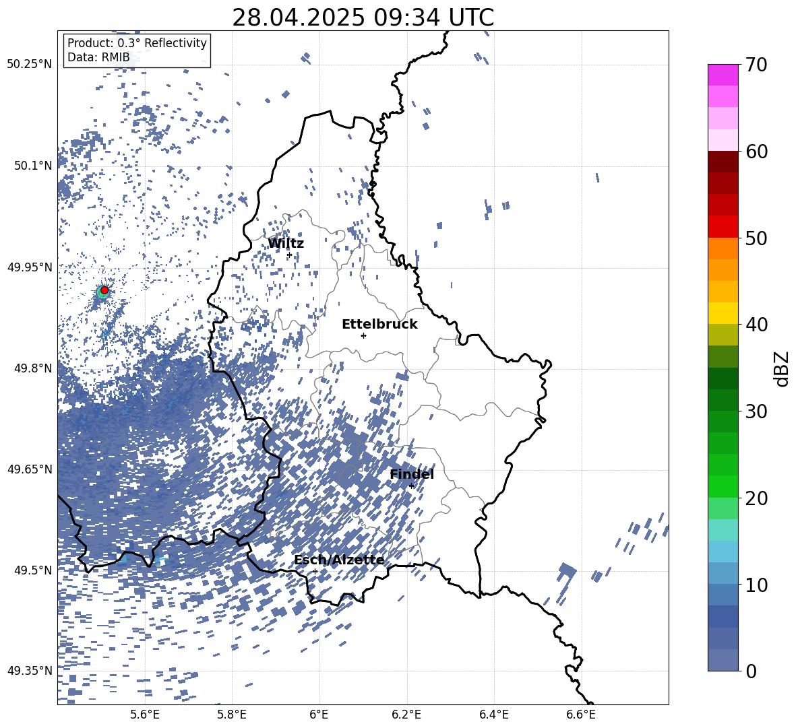Click the 49.95°N latitude label

pyautogui.click(x=30, y=267)
